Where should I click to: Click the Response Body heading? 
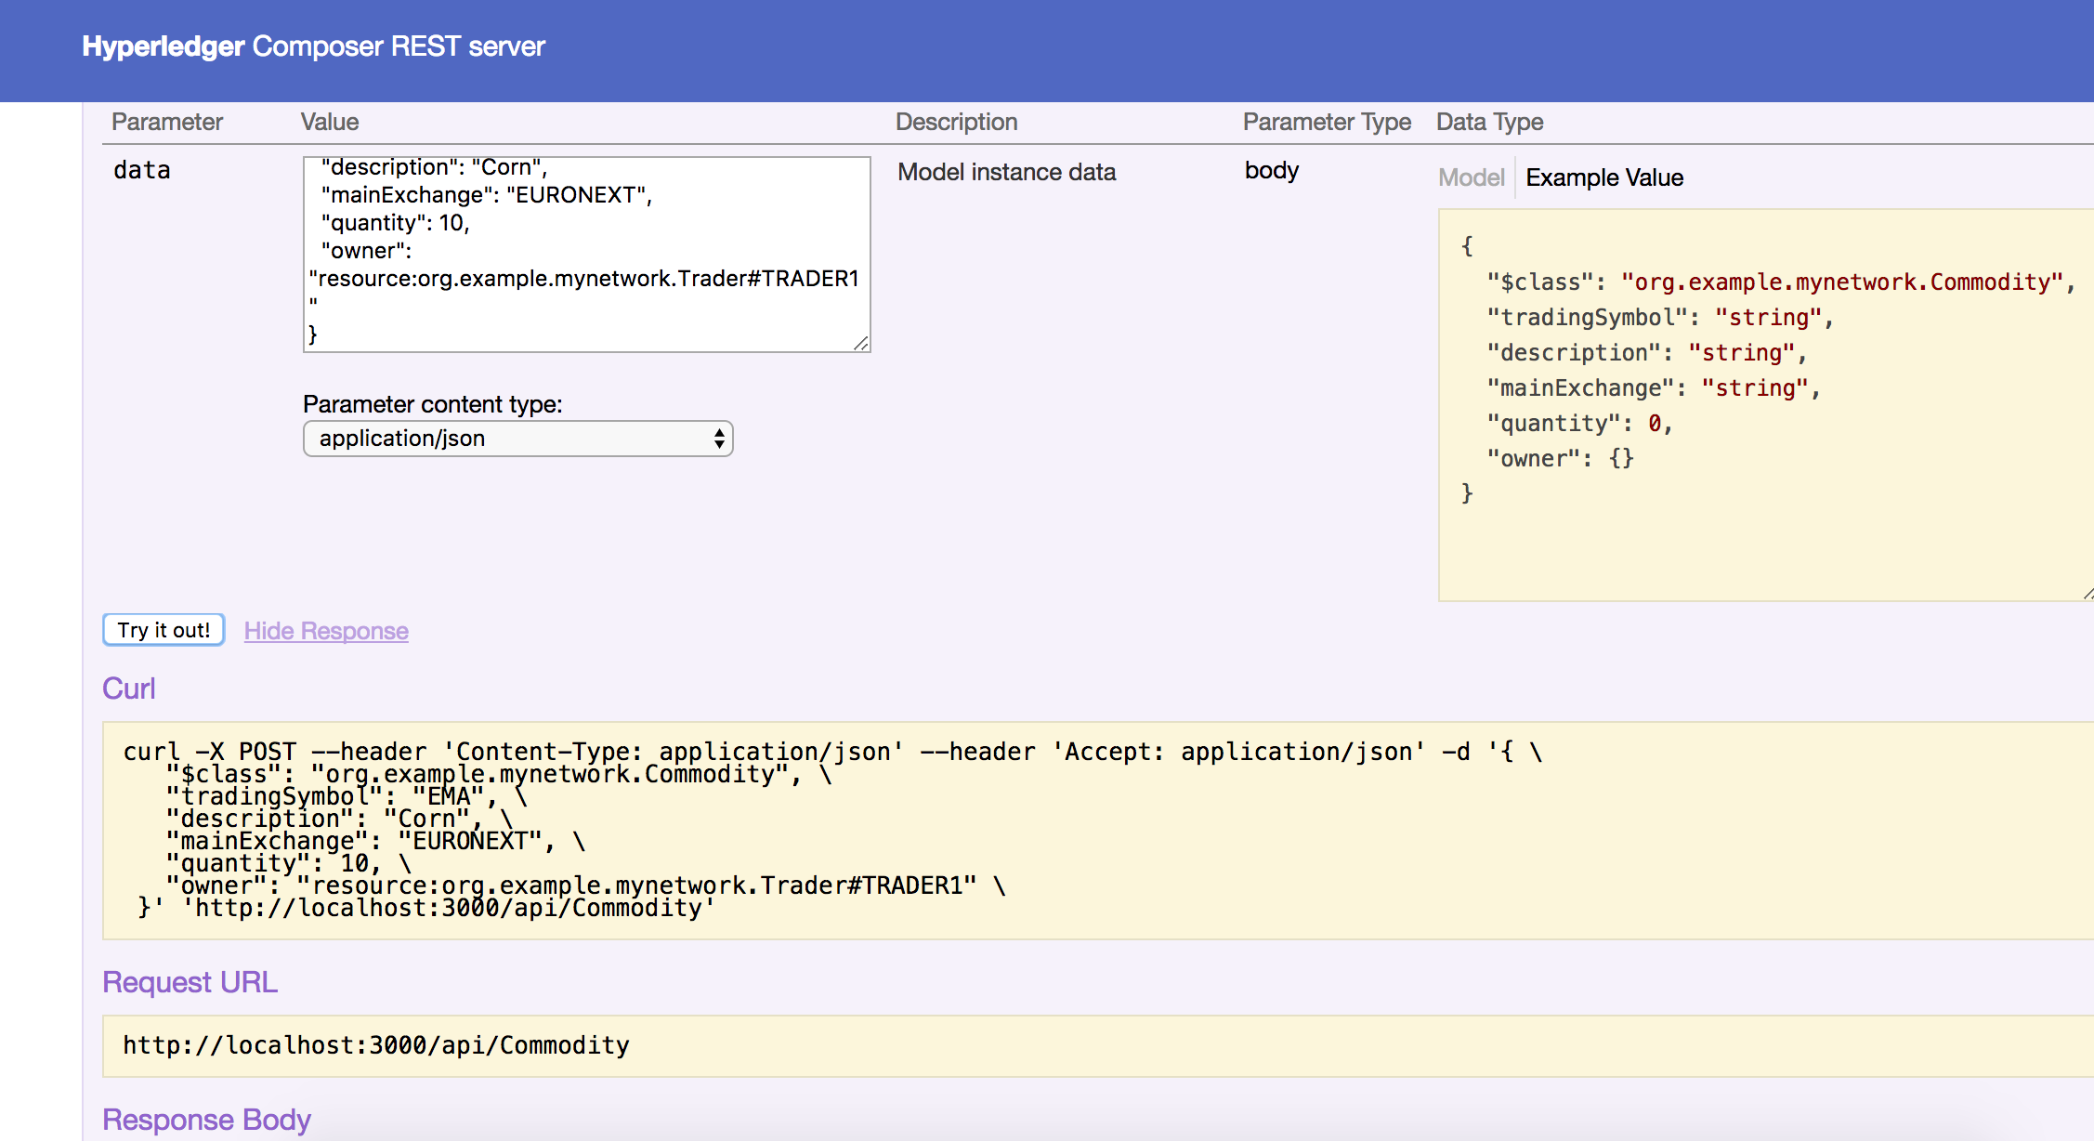pyautogui.click(x=206, y=1120)
